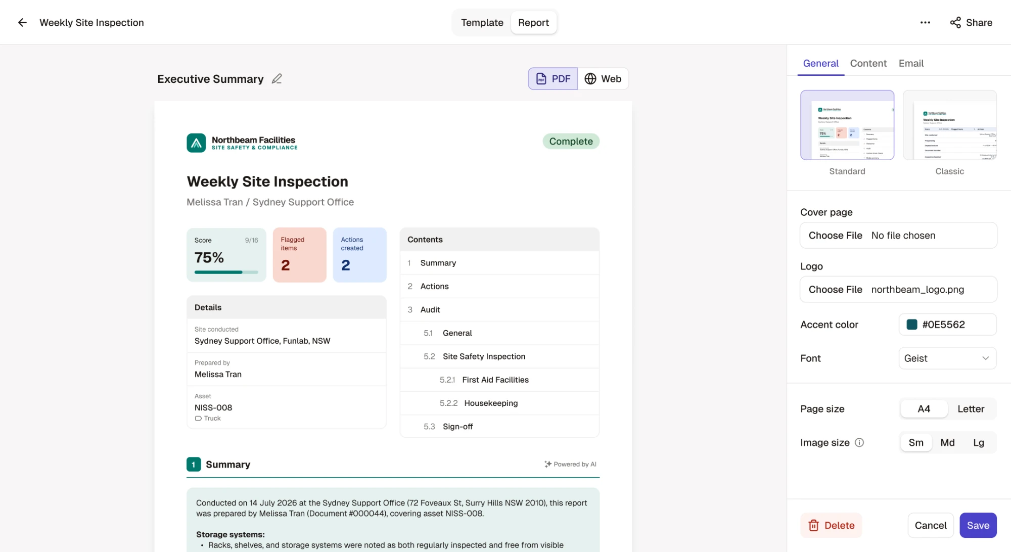Click the Audit contents entry
The height and width of the screenshot is (552, 1011).
499,309
